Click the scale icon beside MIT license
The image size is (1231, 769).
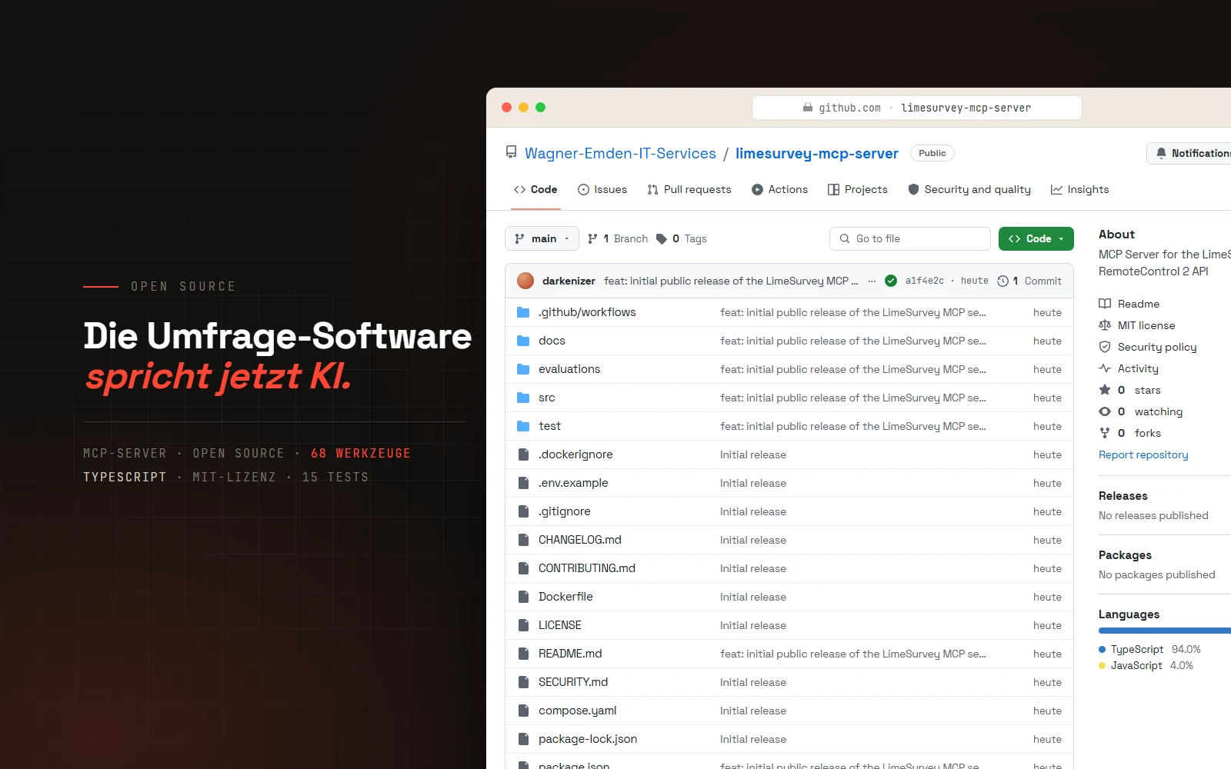[x=1105, y=325]
